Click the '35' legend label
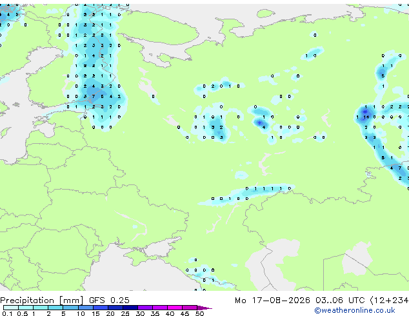The height and width of the screenshot is (316, 409). pos(155,313)
